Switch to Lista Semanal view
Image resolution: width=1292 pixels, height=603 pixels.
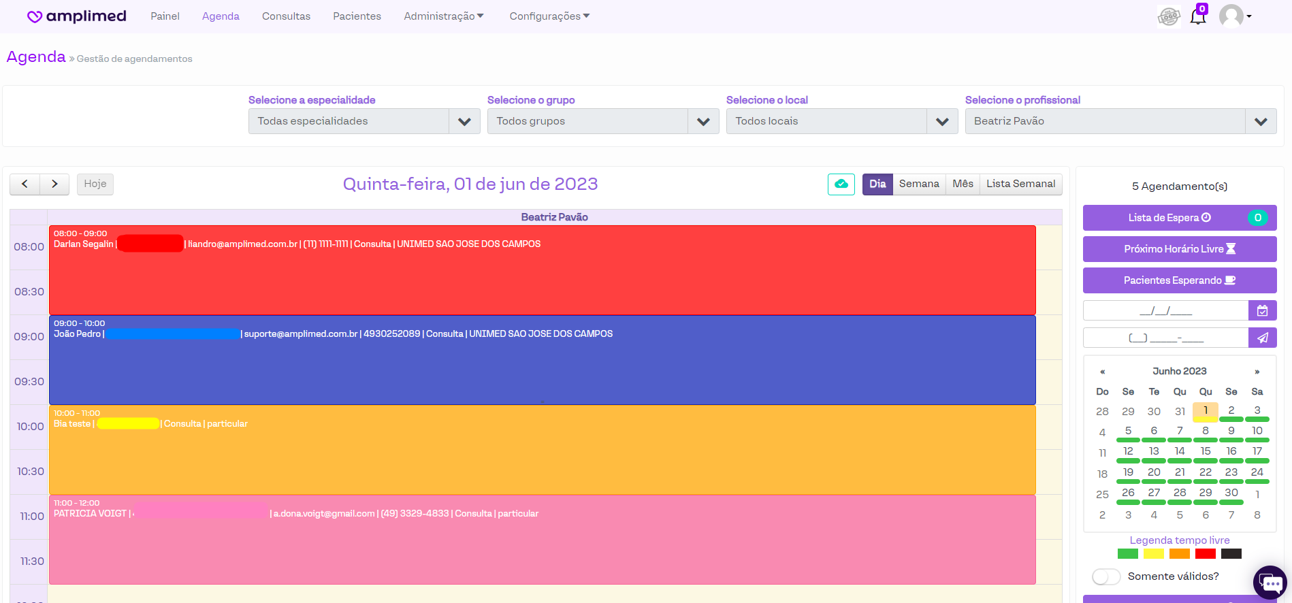click(1020, 184)
